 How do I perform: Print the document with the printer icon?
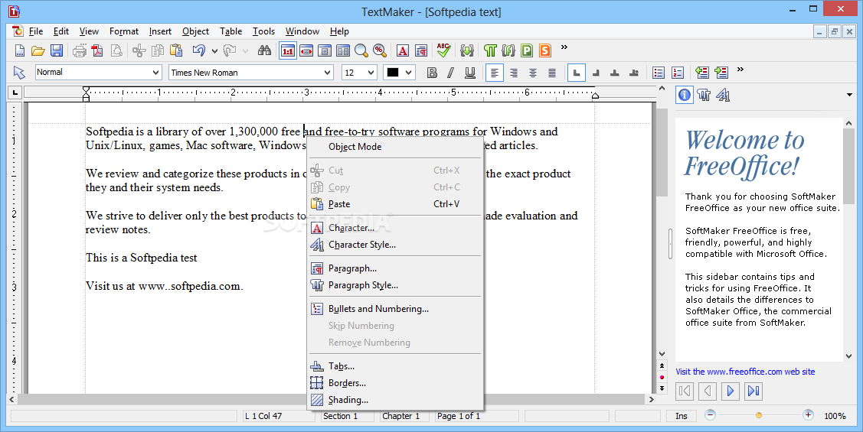[x=80, y=51]
